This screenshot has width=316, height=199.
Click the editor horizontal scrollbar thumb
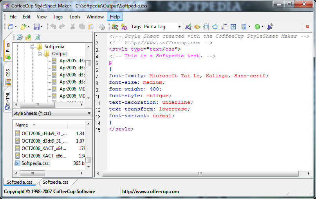click(200, 174)
